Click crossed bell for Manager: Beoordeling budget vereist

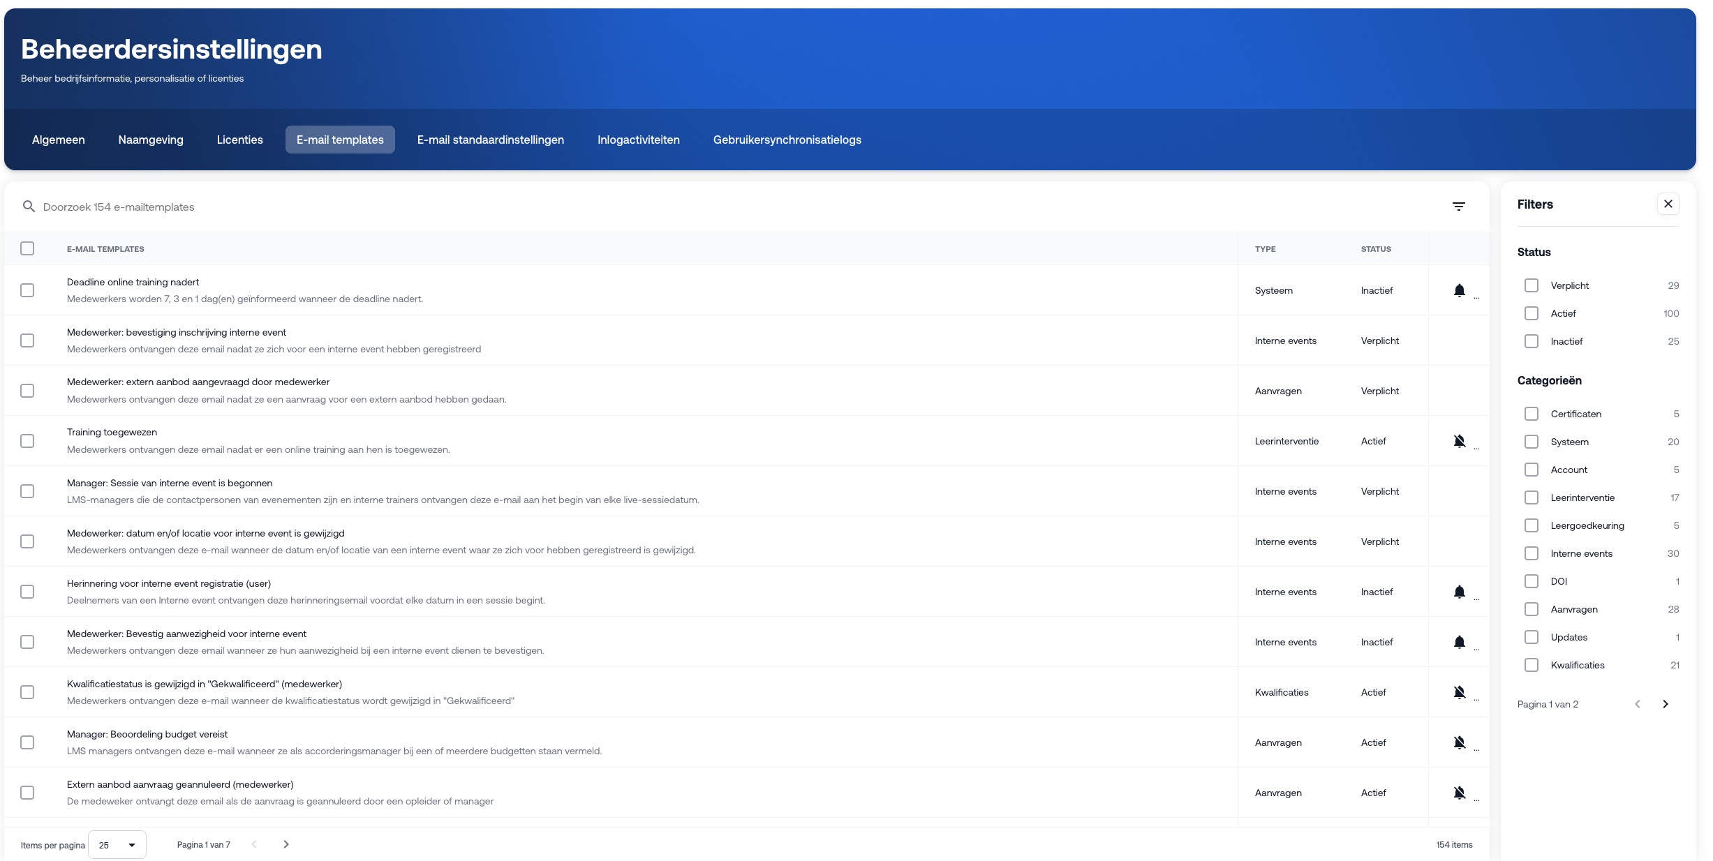(x=1459, y=742)
